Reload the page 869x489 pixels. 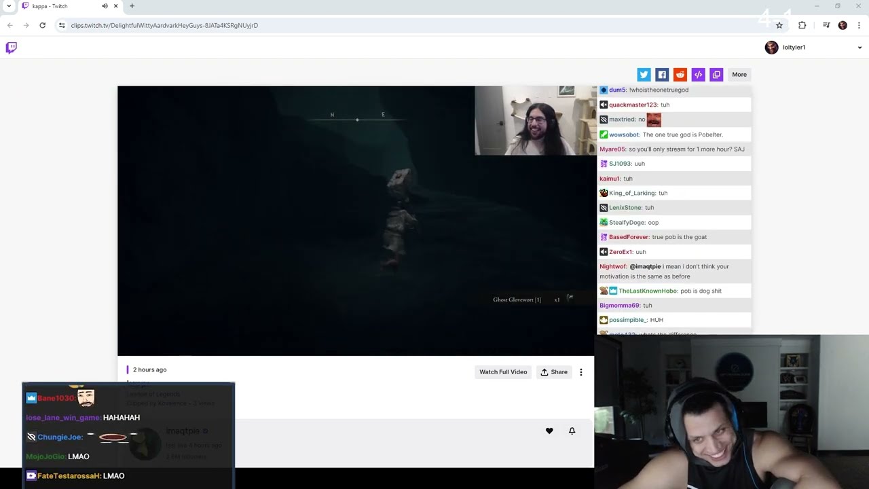42,25
